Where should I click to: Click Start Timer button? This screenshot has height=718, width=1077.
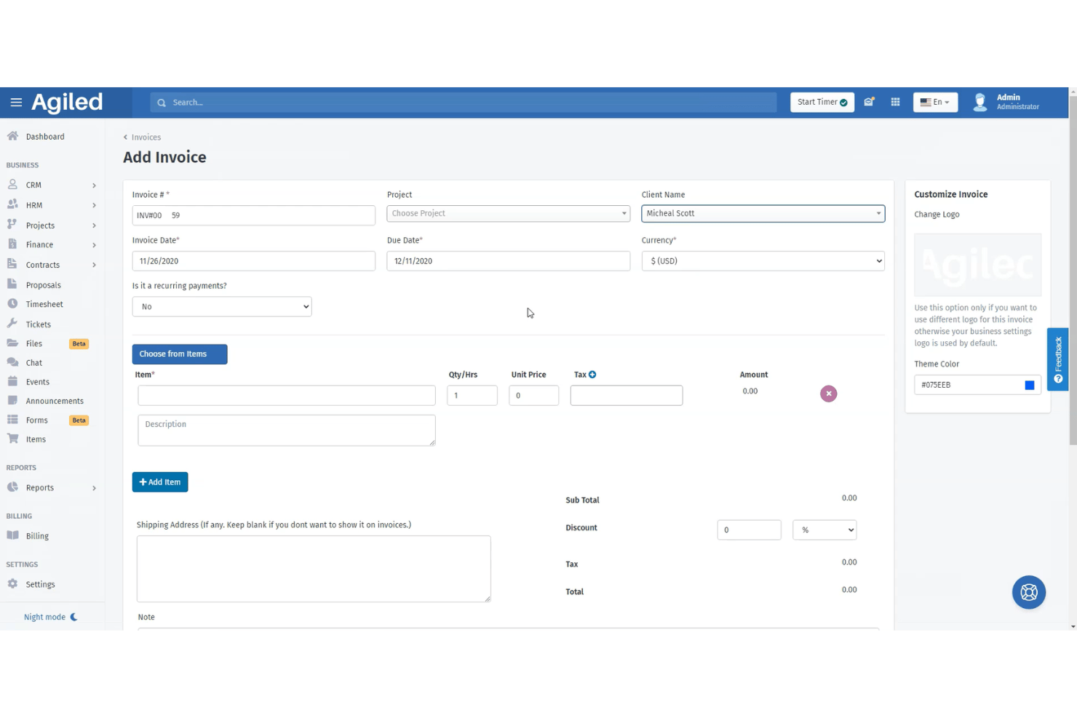(822, 102)
